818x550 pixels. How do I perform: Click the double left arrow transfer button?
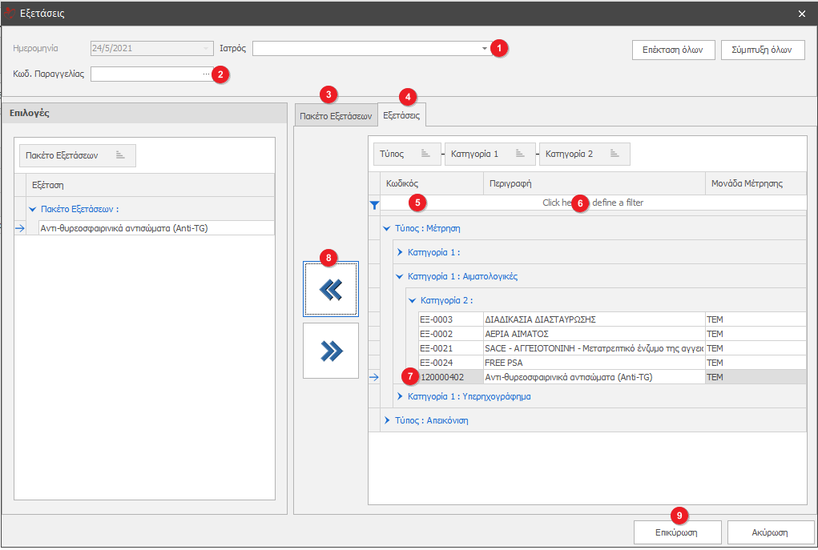(x=331, y=289)
